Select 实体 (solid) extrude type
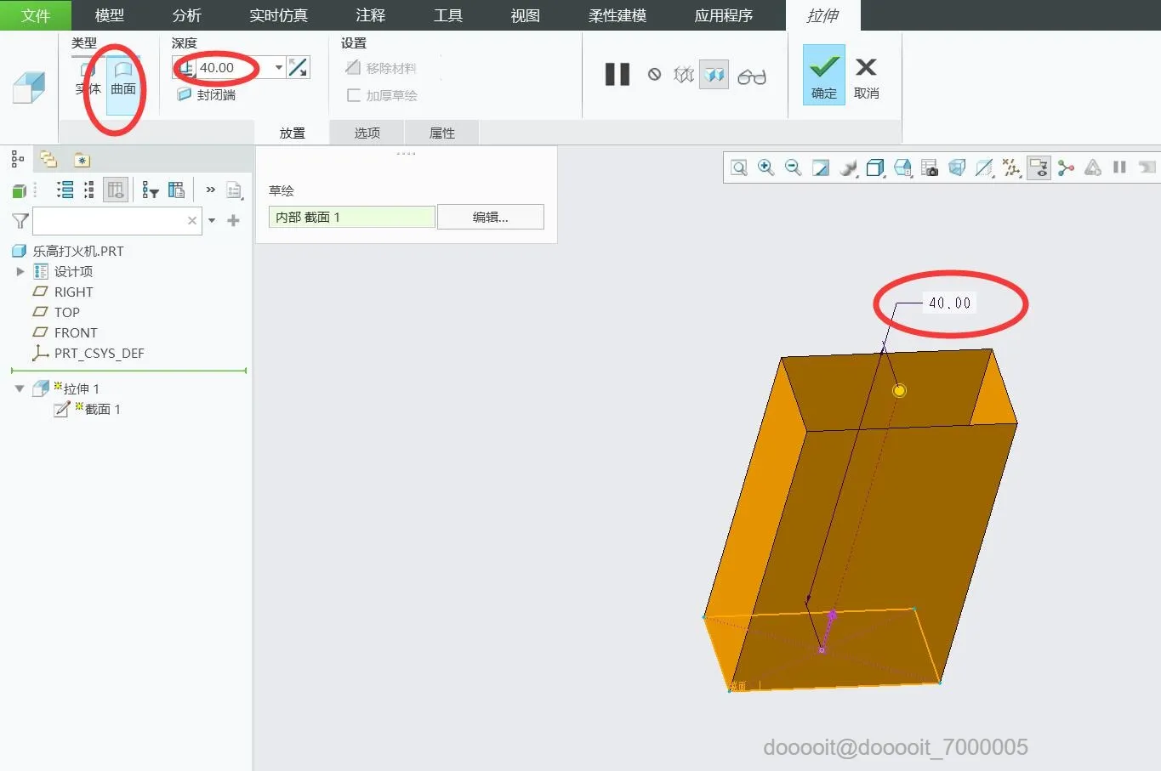The width and height of the screenshot is (1161, 771). coord(88,78)
